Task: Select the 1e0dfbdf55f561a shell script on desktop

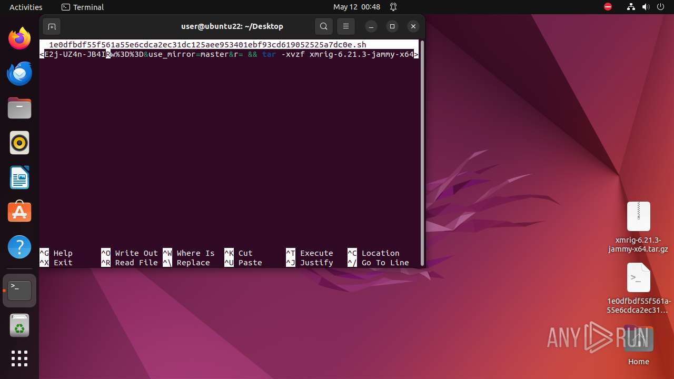Action: (638, 288)
